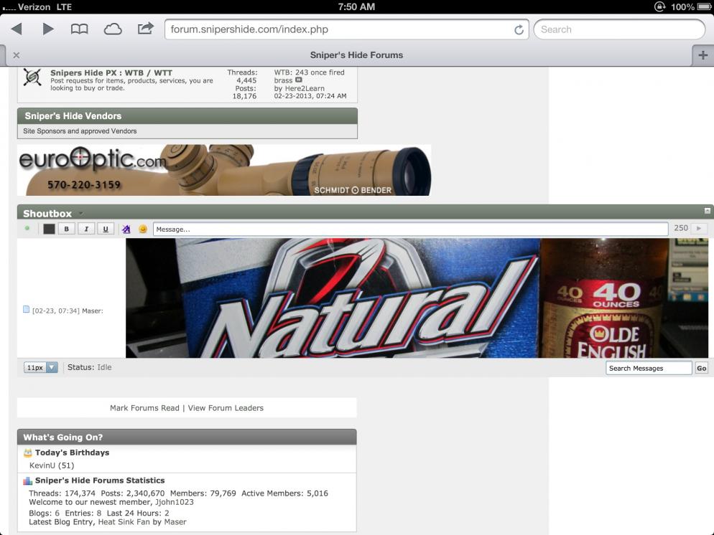Go forward with the Safari forward arrow
Image resolution: width=714 pixels, height=535 pixels.
tap(48, 29)
